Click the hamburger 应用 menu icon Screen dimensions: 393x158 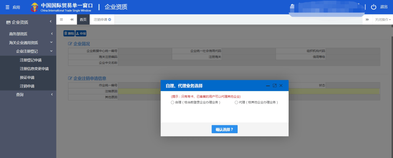pos(7,7)
